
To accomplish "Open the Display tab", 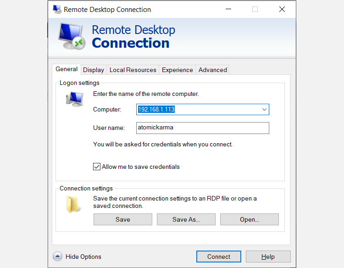I will 94,70.
